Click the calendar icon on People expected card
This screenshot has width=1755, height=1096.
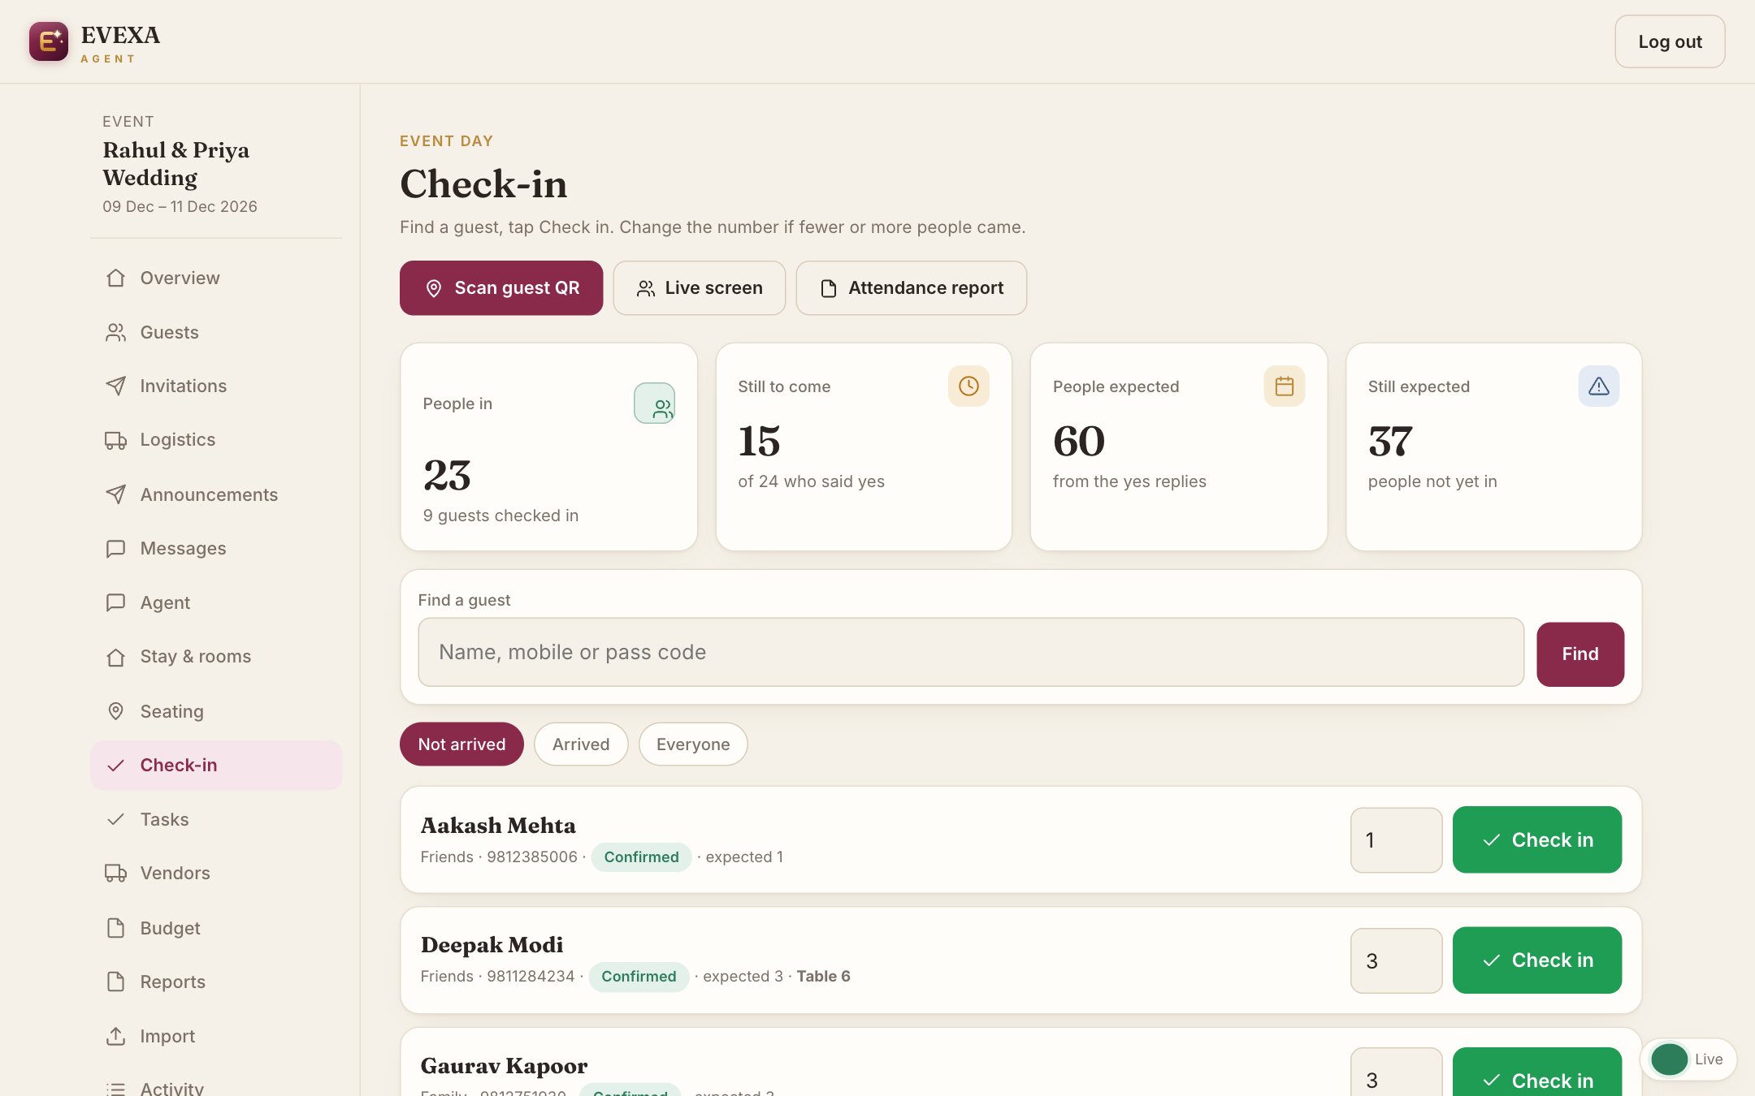pyautogui.click(x=1284, y=386)
